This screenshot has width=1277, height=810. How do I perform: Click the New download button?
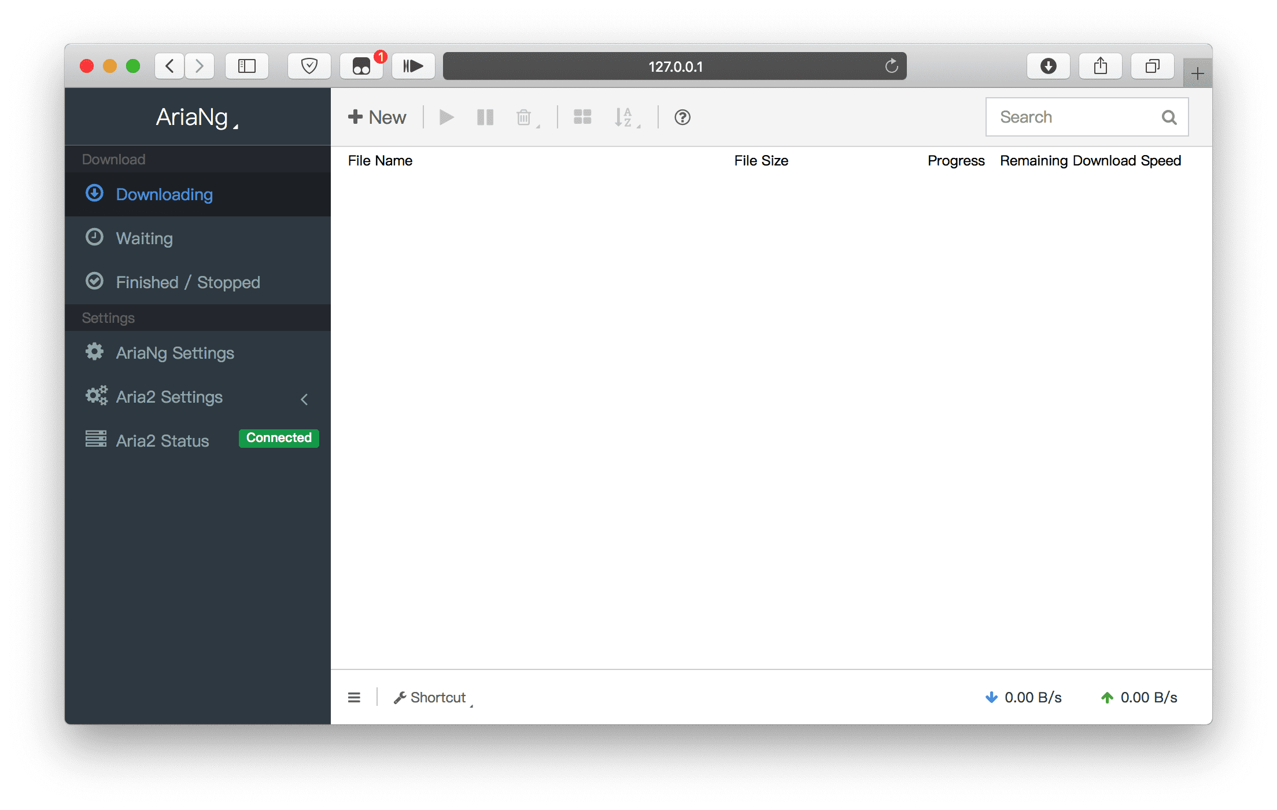[377, 117]
